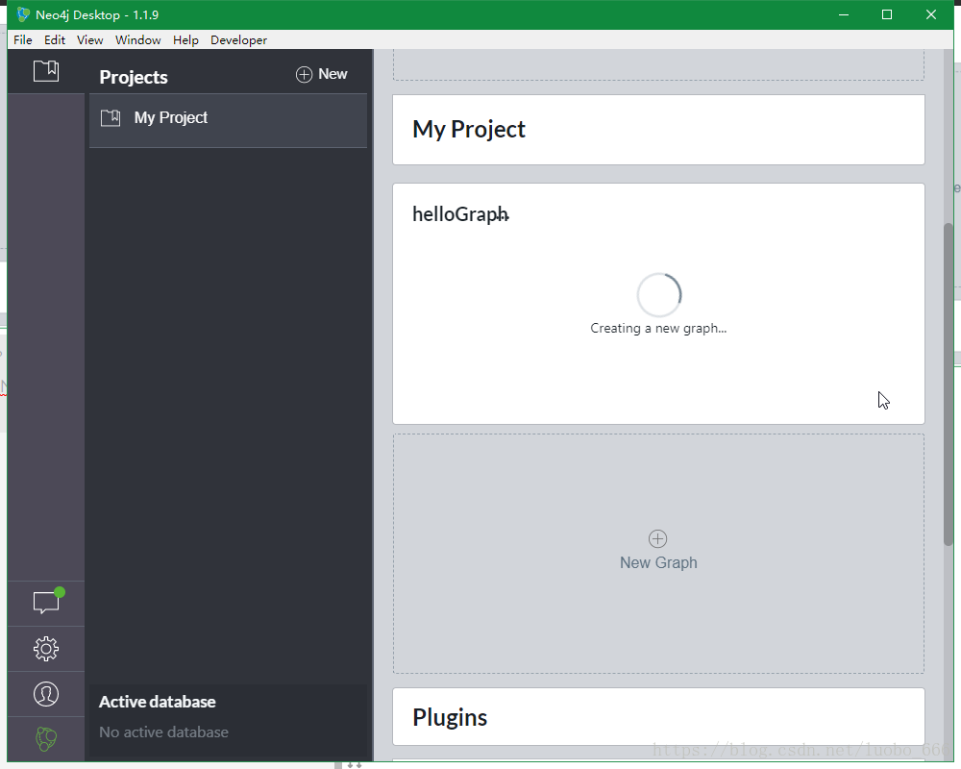Screen dimensions: 961x769
Task: Click the loading spinner in helloGraph card
Action: (x=659, y=295)
